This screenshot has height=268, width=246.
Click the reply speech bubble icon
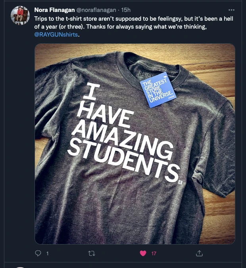[38, 253]
